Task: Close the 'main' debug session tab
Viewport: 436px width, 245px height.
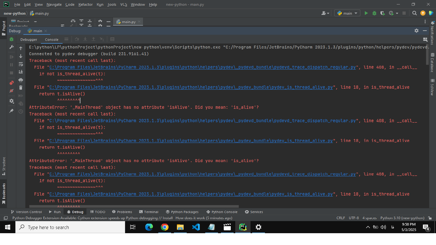Action: 46,31
